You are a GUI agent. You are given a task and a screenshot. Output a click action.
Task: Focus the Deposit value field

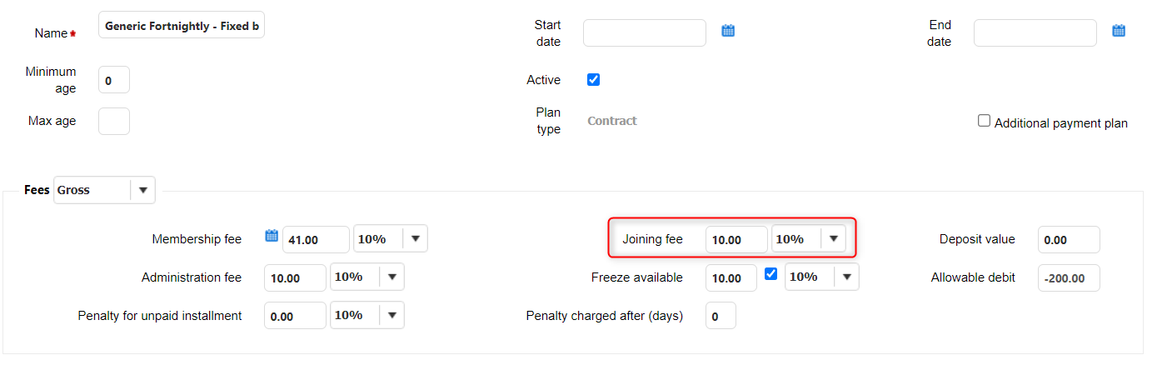(1069, 240)
